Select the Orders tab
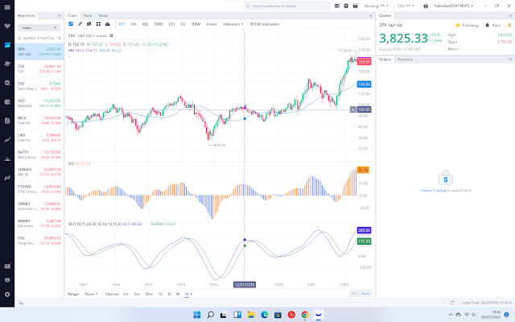This screenshot has width=515, height=322. [385, 60]
